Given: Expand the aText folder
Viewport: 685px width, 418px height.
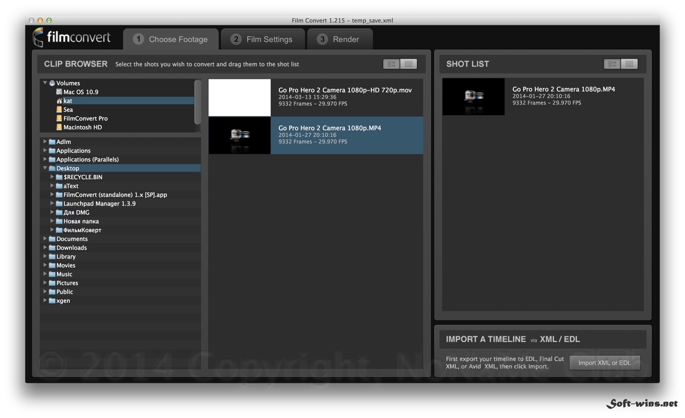Looking at the screenshot, I should click(x=52, y=186).
